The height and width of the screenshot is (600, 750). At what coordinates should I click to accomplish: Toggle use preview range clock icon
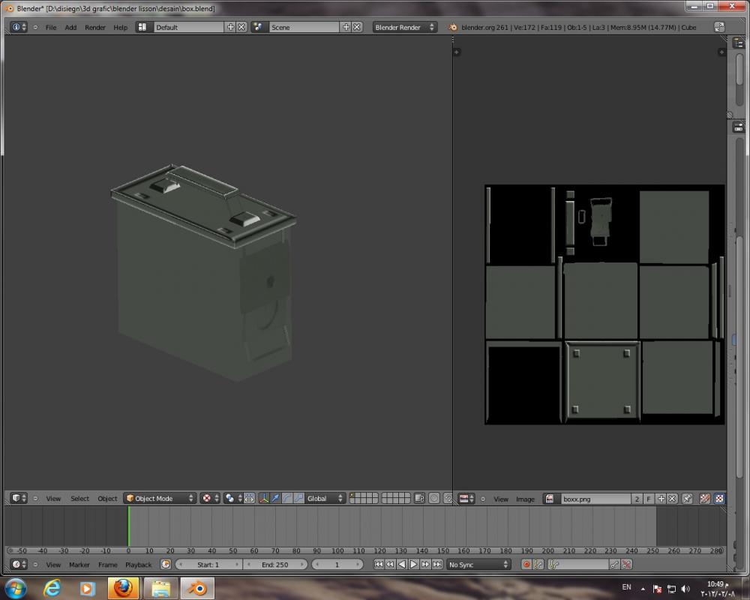(x=166, y=565)
